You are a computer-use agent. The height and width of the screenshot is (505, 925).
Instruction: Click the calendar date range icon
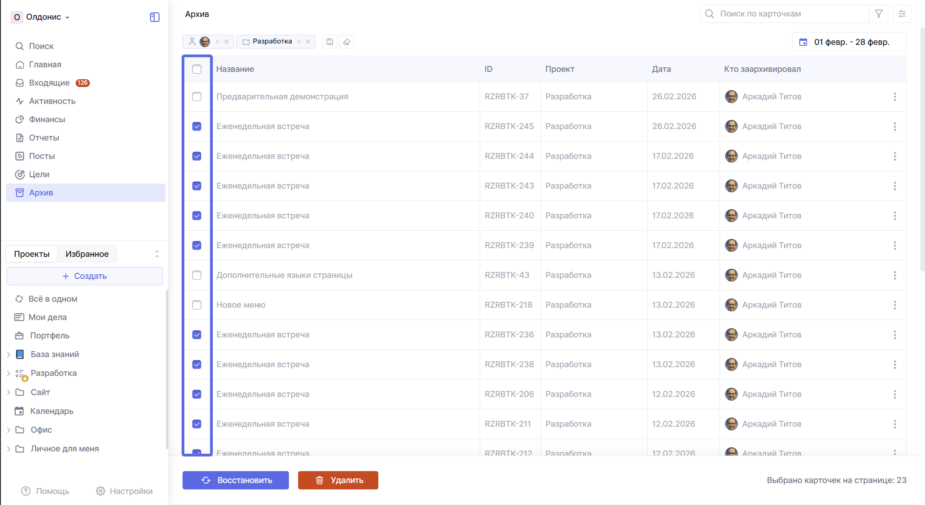[803, 42]
